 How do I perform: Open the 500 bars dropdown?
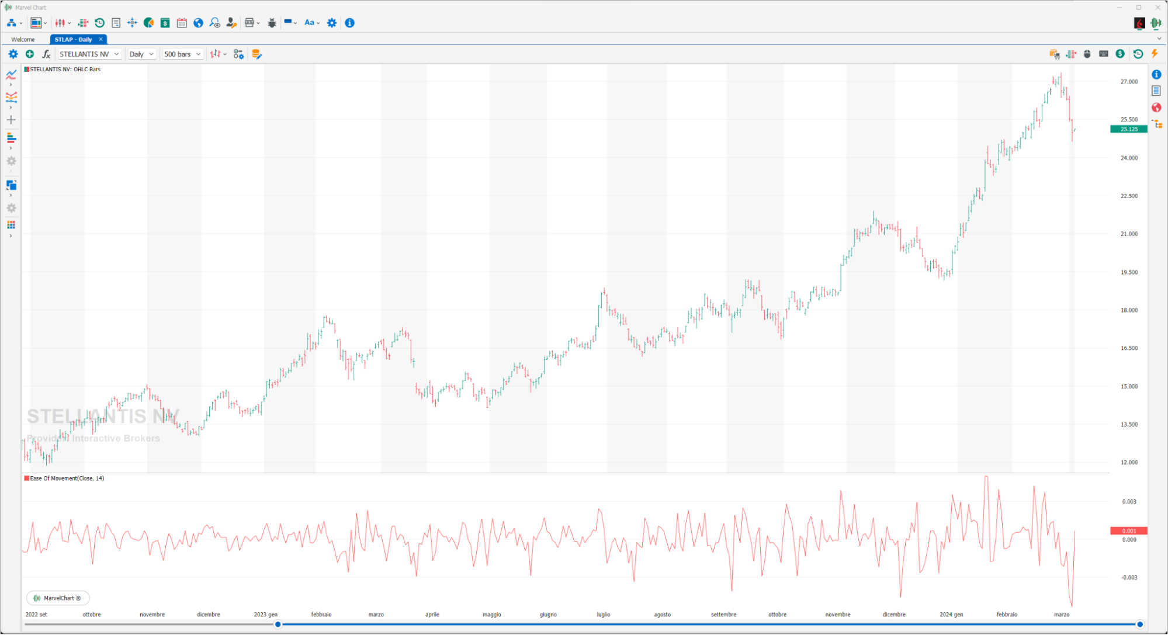click(x=183, y=54)
